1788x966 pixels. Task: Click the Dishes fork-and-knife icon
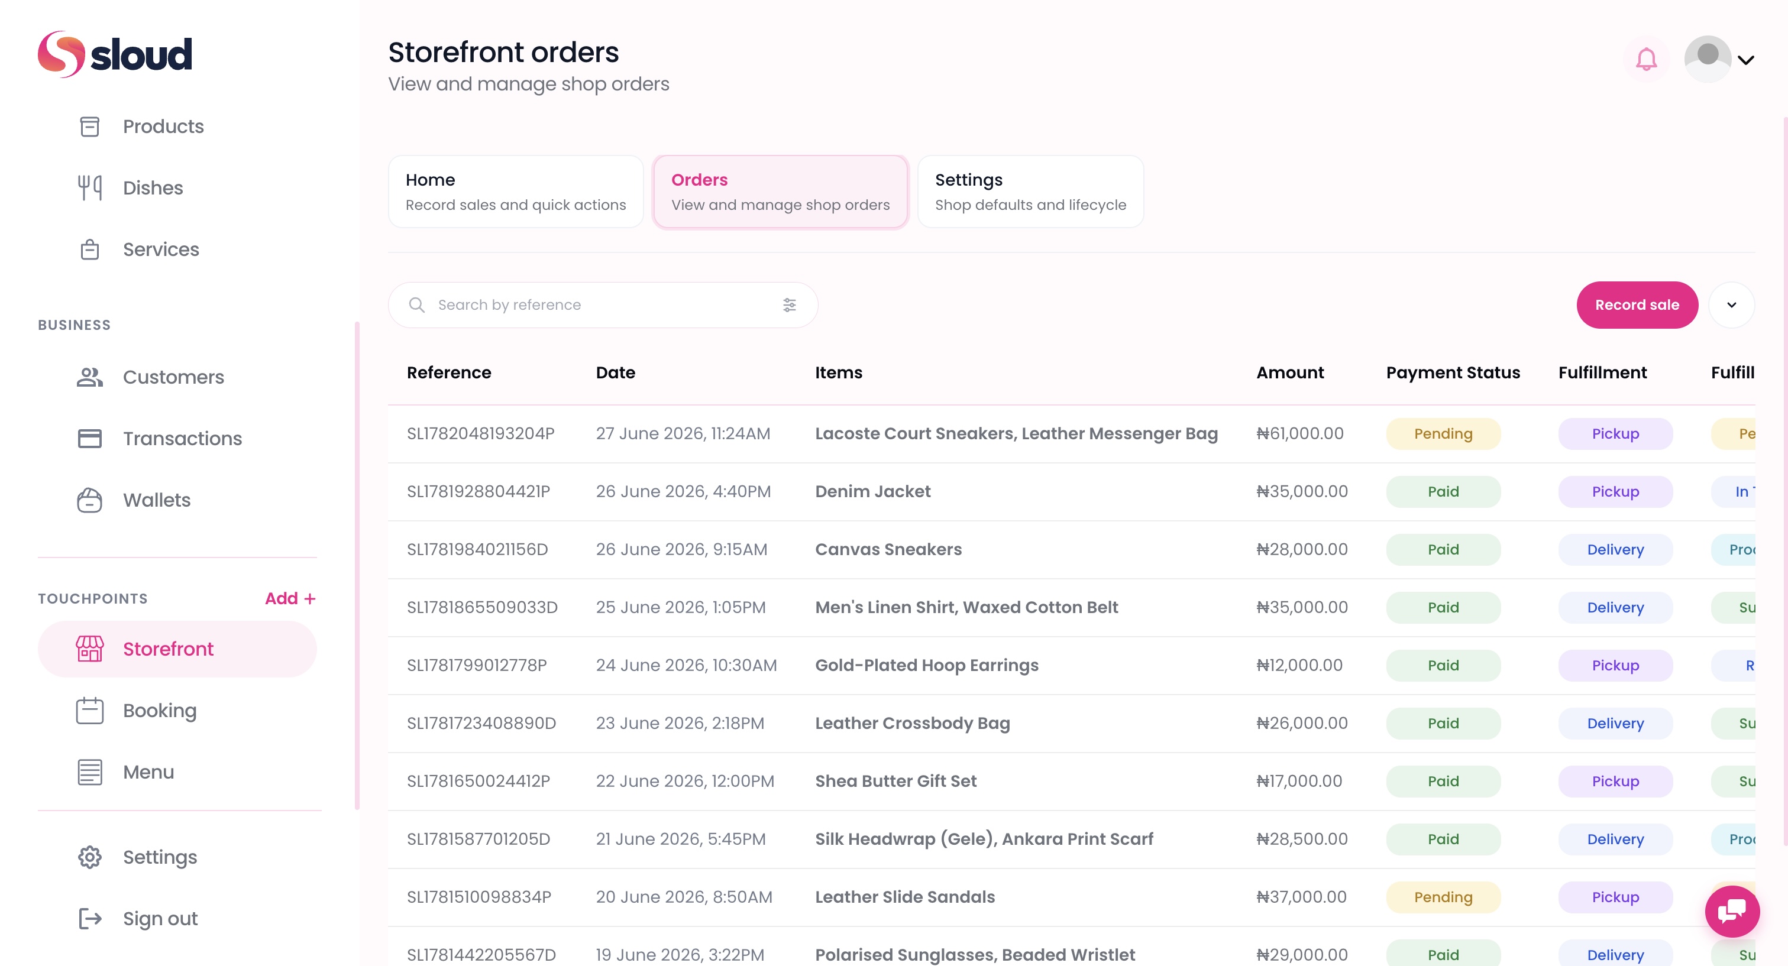pos(89,188)
